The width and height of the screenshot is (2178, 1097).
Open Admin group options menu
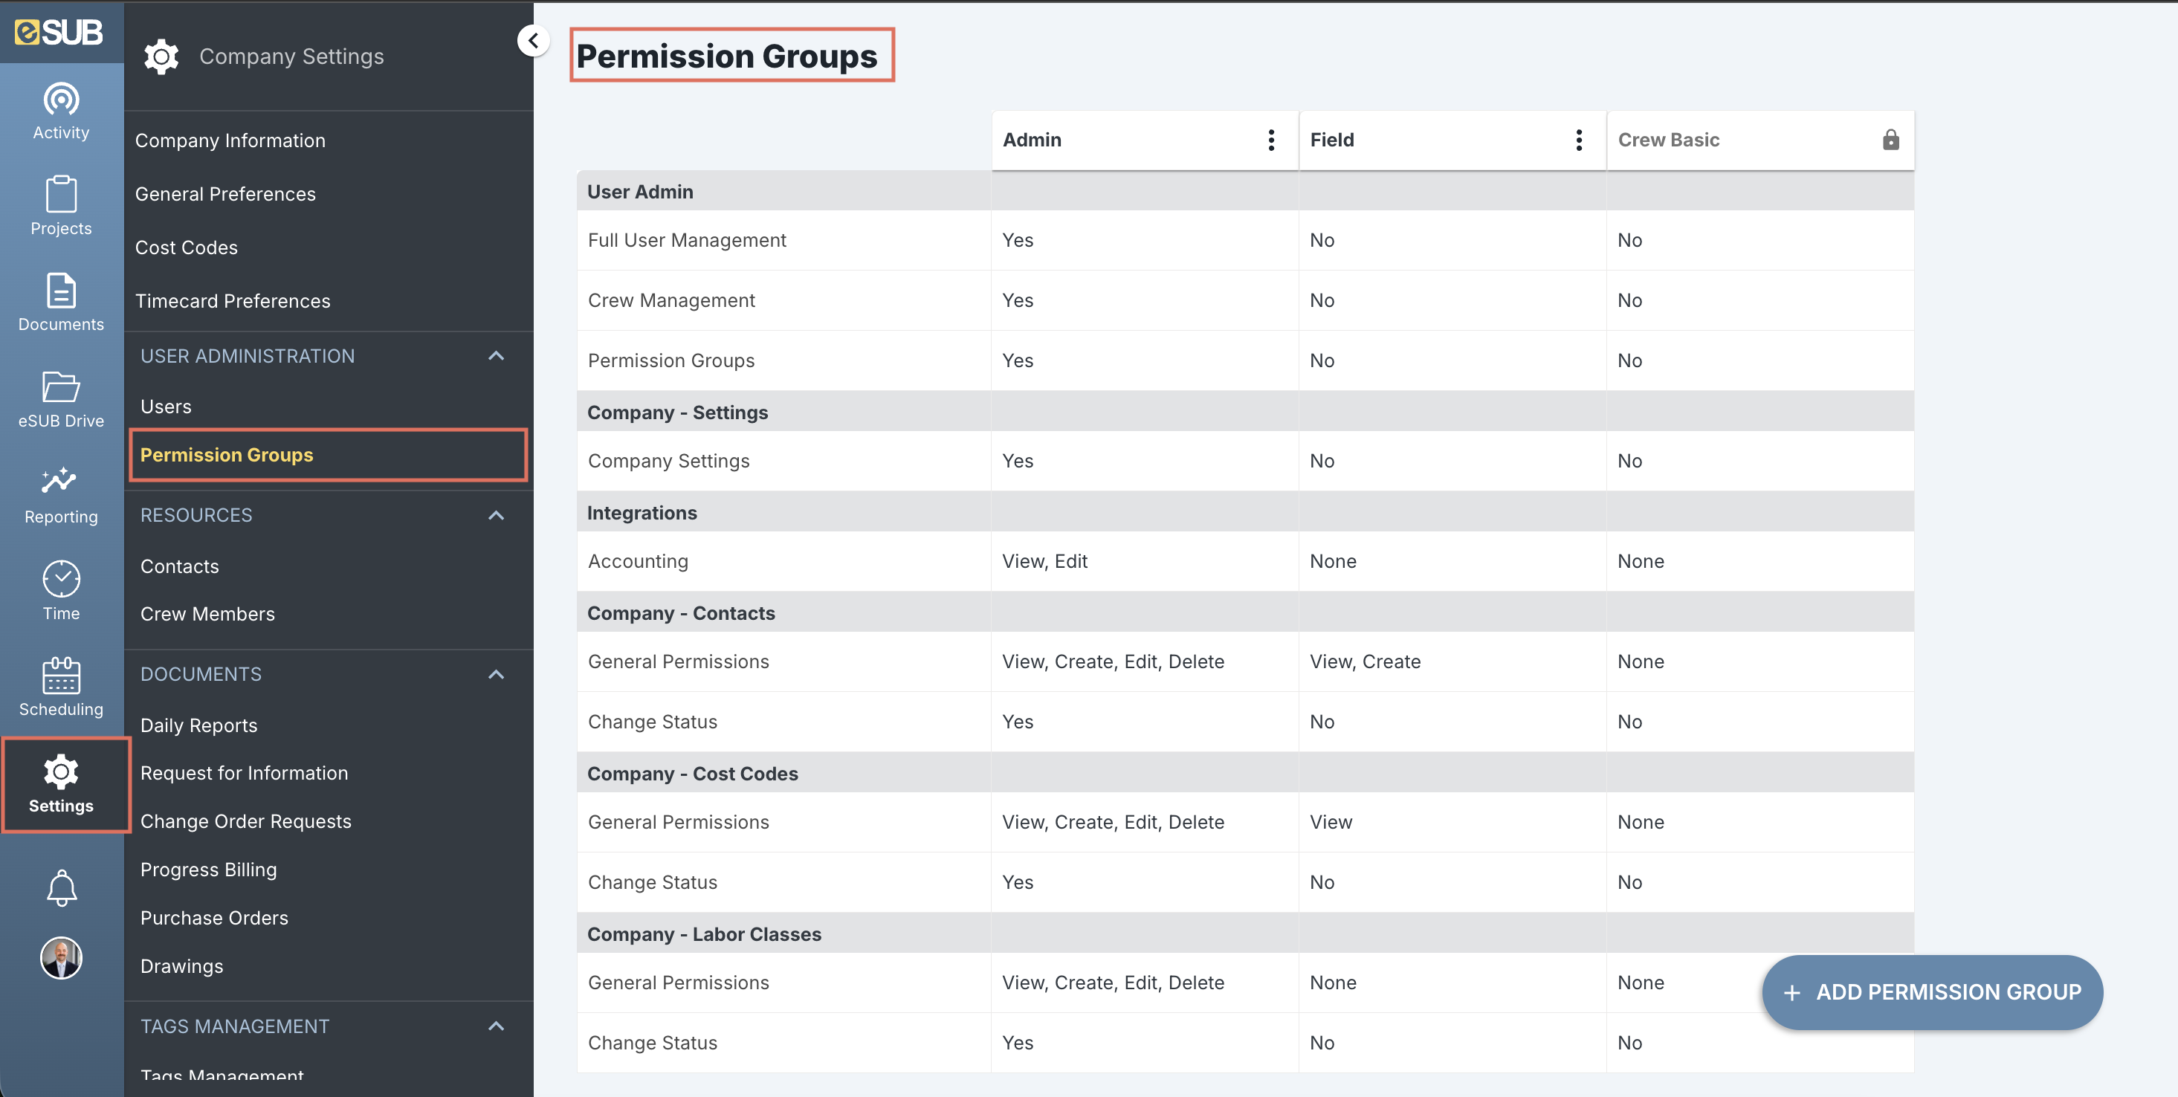(1271, 140)
